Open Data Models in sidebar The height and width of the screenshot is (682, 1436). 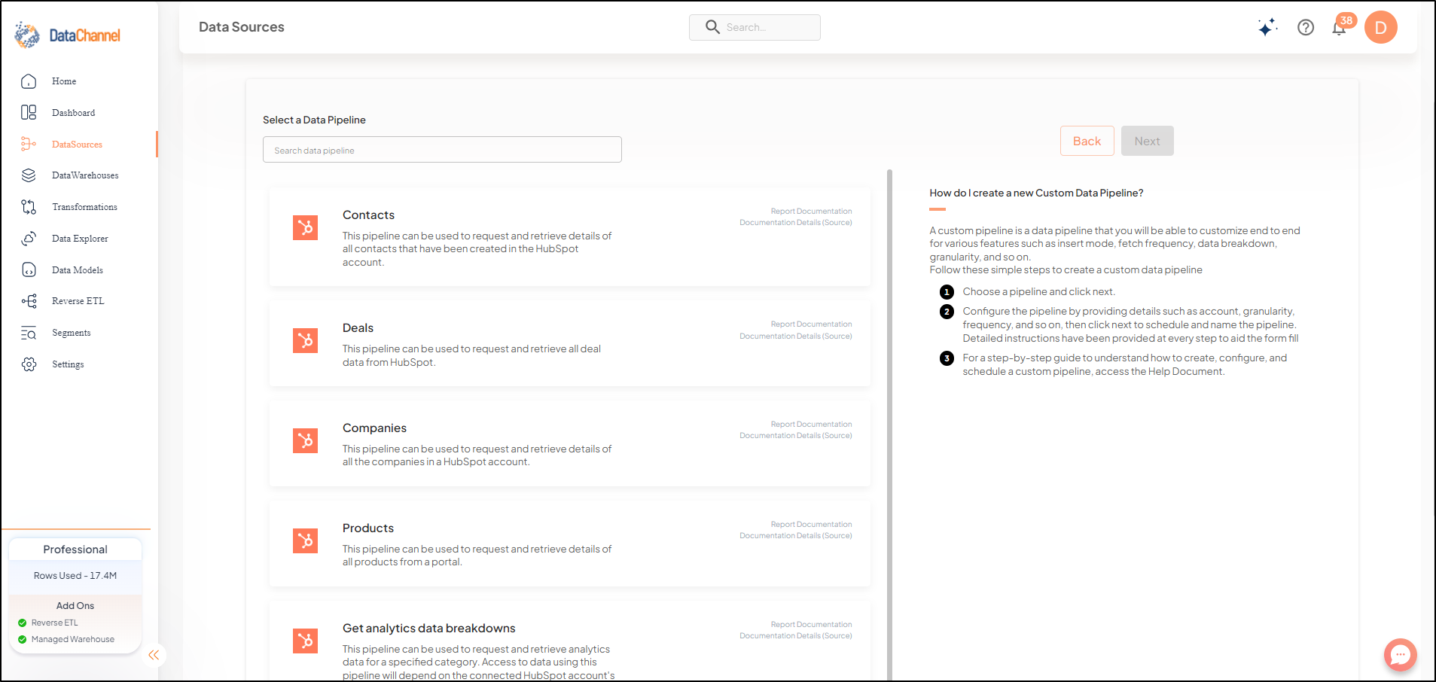[x=78, y=270]
